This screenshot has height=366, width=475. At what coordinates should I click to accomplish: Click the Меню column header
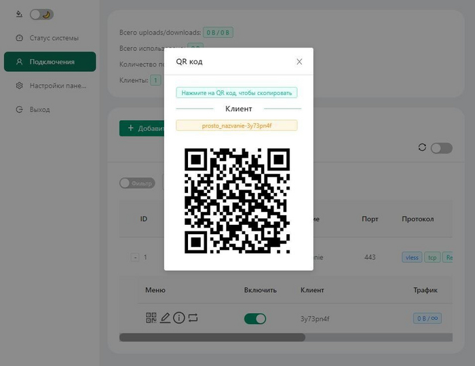[155, 290]
